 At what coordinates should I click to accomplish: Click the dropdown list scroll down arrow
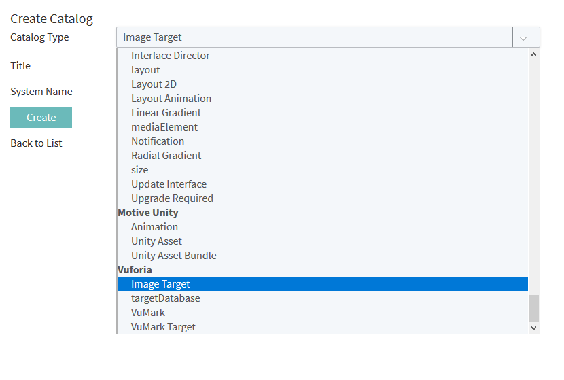(x=533, y=328)
